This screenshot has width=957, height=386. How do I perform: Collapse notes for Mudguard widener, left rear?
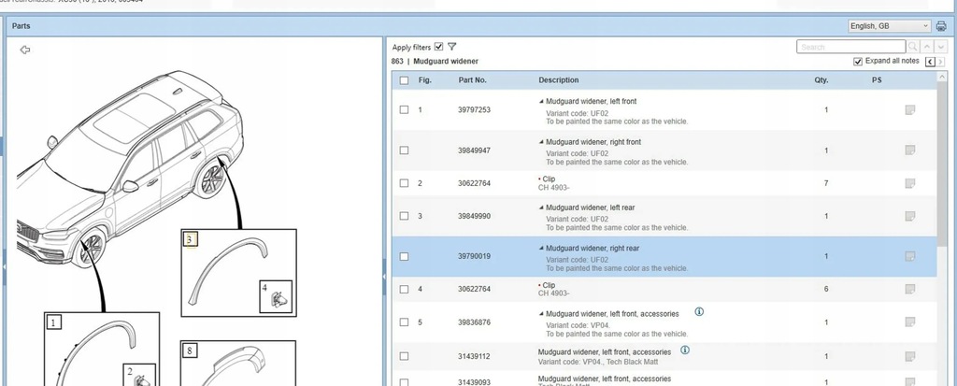541,207
